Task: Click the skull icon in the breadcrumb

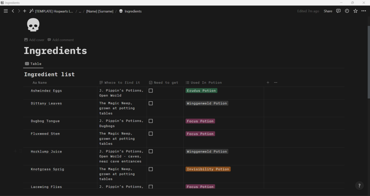Action: (x=121, y=11)
